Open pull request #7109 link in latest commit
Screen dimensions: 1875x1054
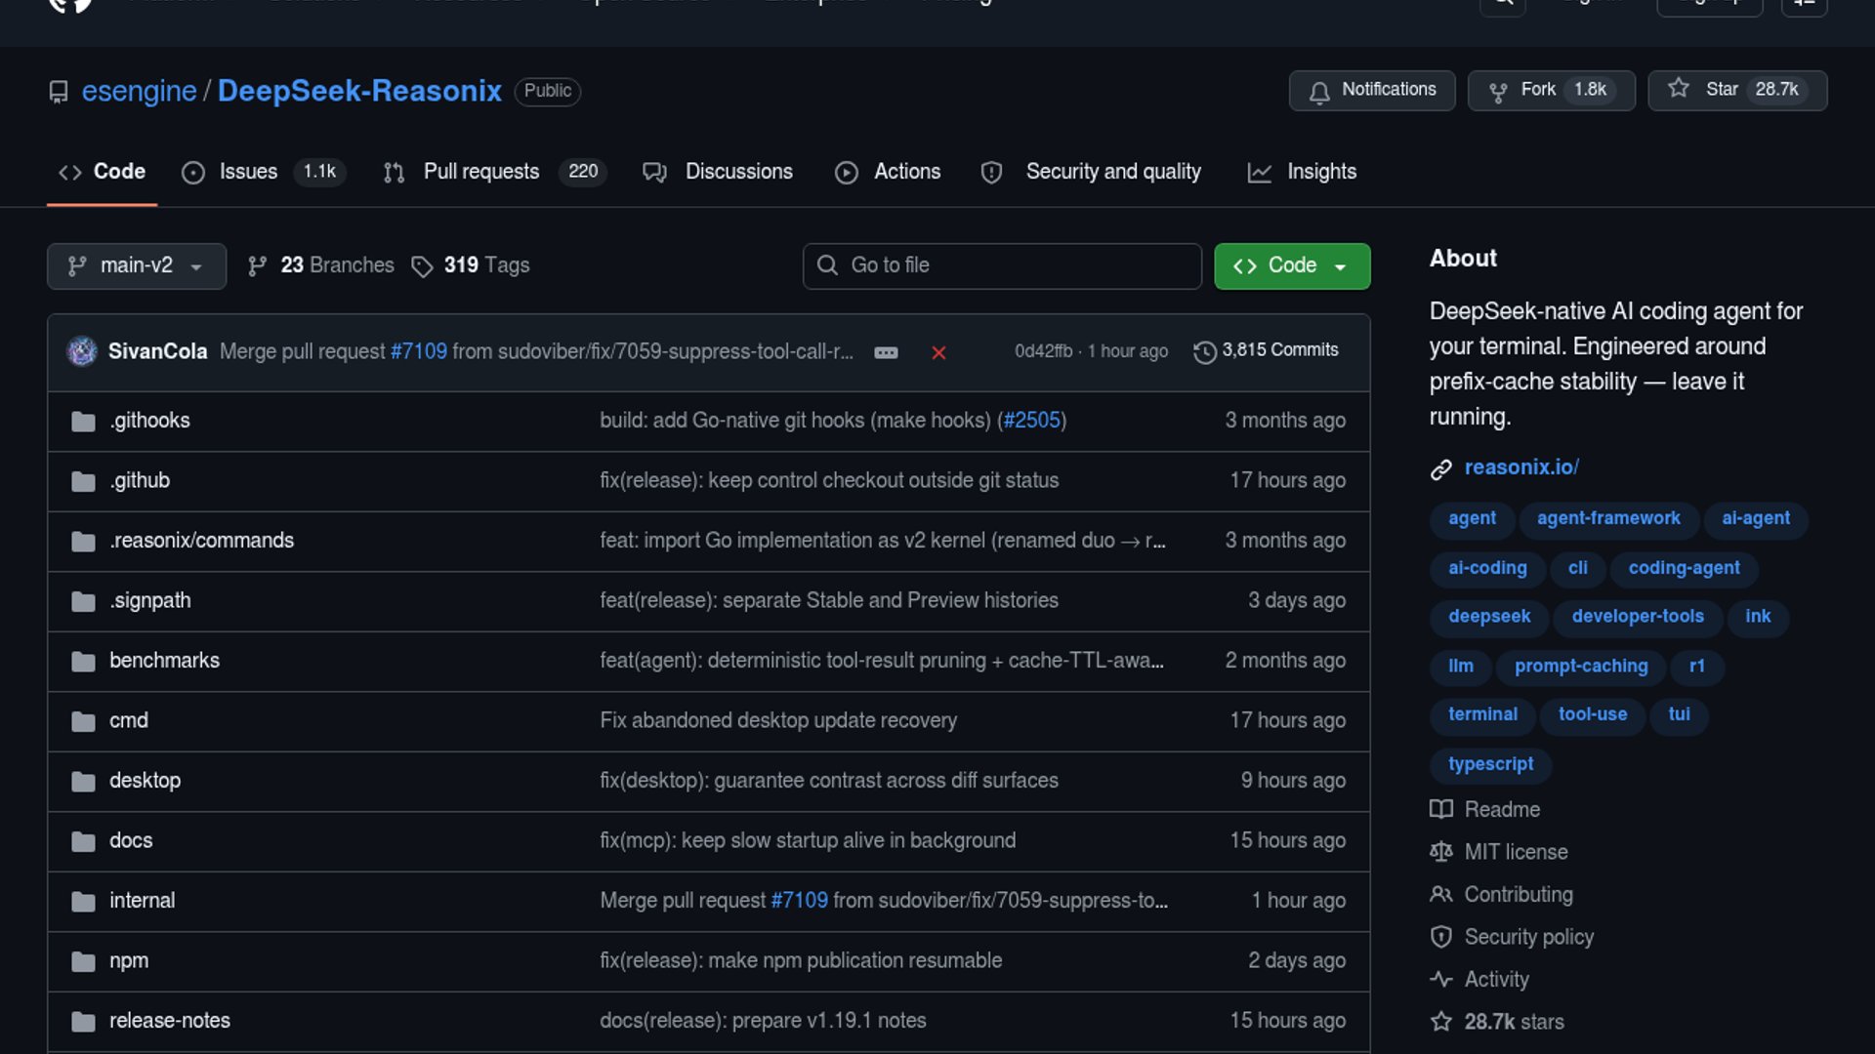point(419,351)
